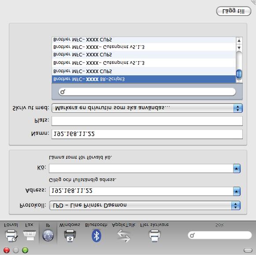The width and height of the screenshot is (256, 255).
Task: Open the Protokoll LPD dropdown
Action: pos(145,205)
